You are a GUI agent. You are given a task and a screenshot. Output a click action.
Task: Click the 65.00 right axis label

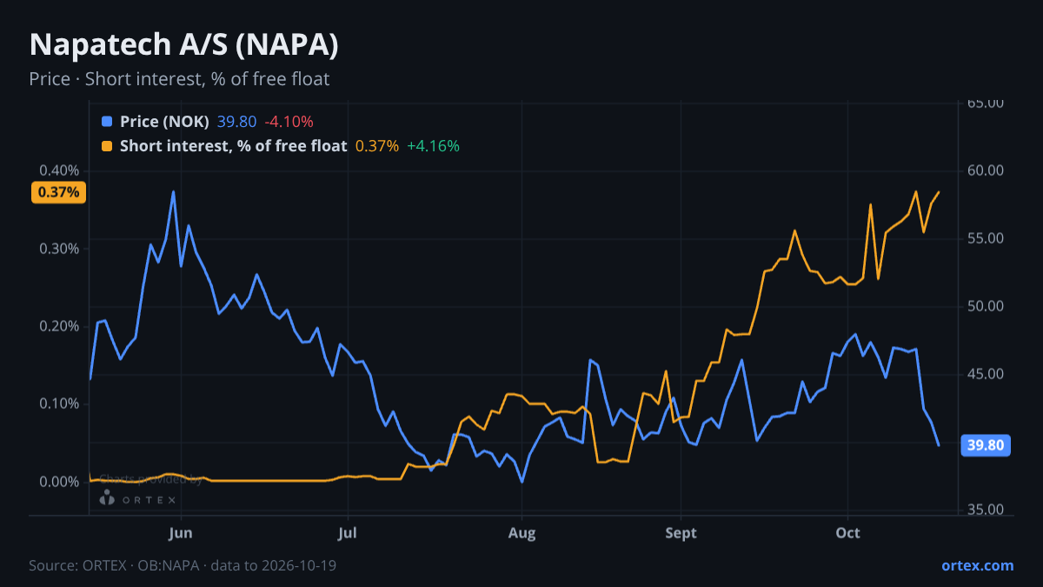(x=987, y=103)
